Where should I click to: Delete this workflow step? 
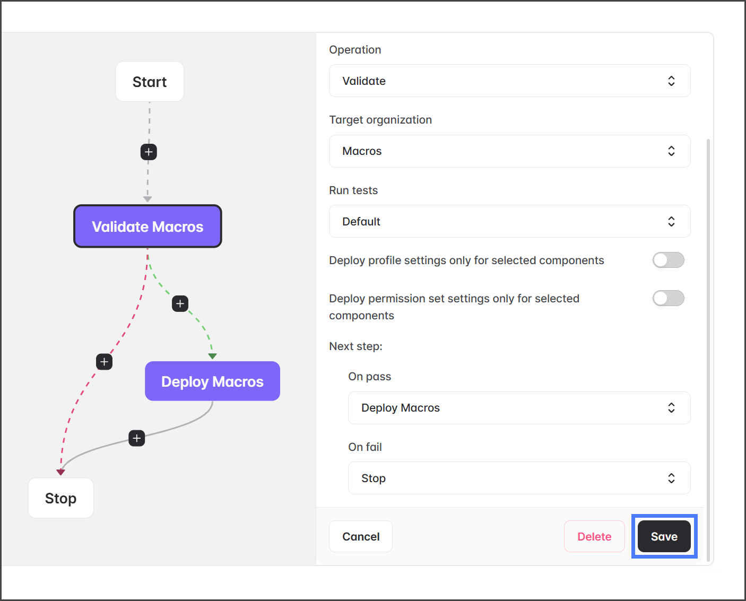594,536
